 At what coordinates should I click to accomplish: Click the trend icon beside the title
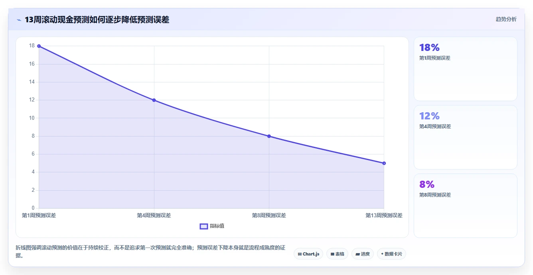pyautogui.click(x=19, y=20)
